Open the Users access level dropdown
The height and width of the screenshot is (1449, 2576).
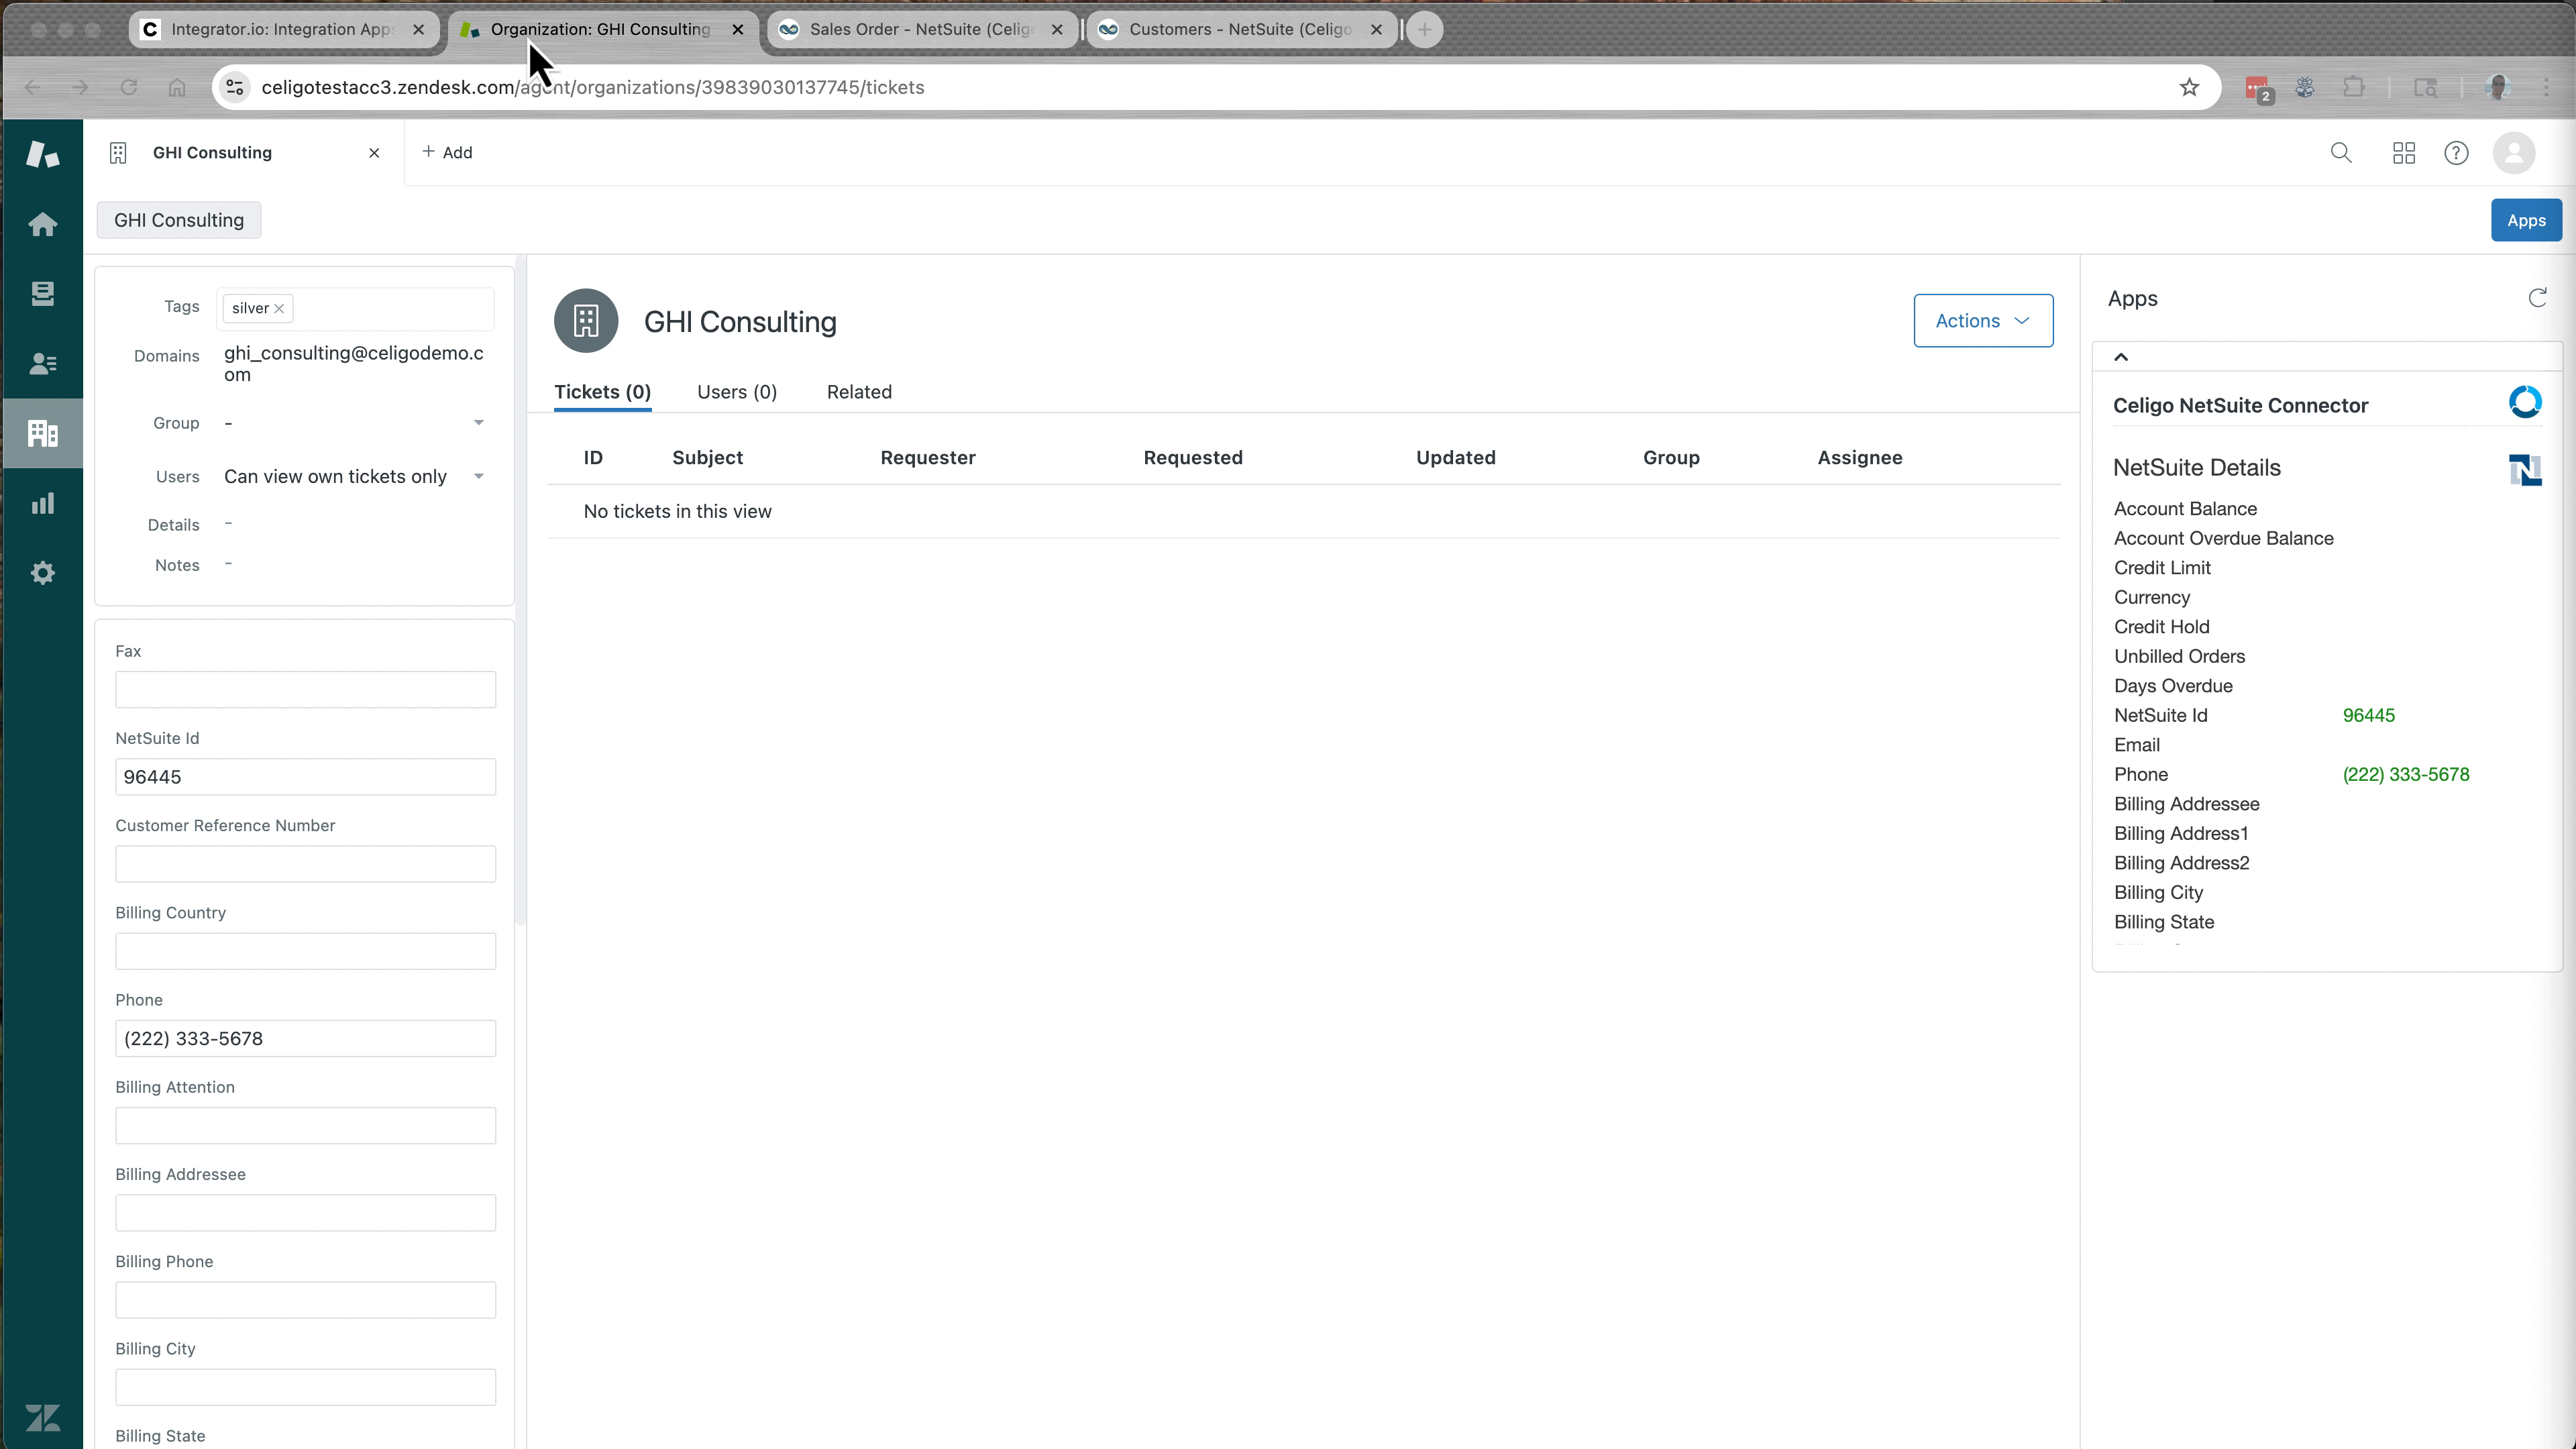pyautogui.click(x=478, y=476)
